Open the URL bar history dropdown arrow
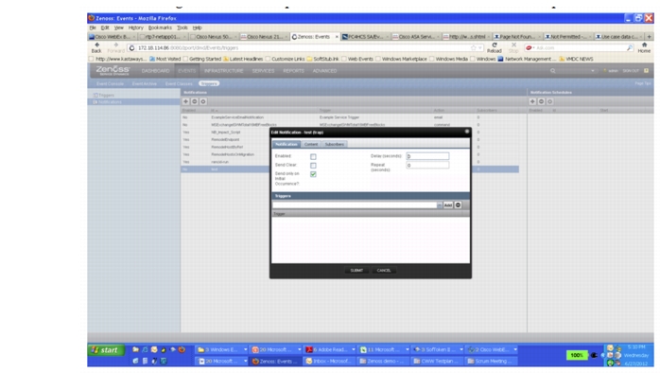This screenshot has height=373, width=660. pyautogui.click(x=479, y=48)
